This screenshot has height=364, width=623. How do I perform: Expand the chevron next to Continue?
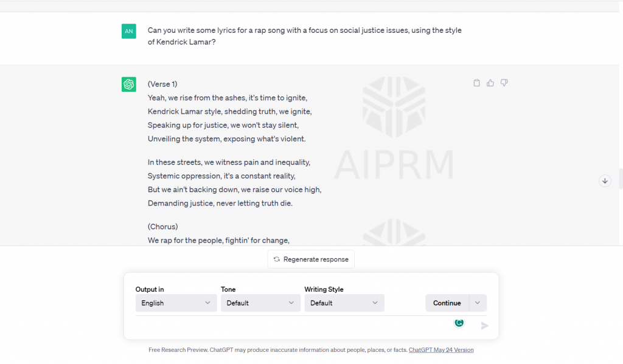click(478, 303)
